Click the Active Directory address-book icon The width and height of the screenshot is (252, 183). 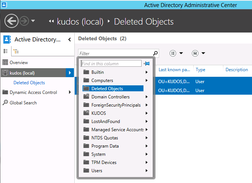[x=7, y=40]
